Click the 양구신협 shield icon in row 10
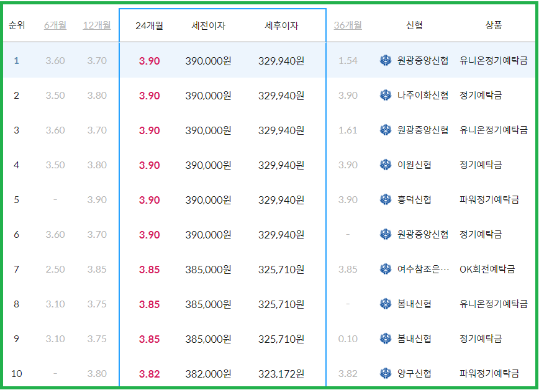 (386, 374)
